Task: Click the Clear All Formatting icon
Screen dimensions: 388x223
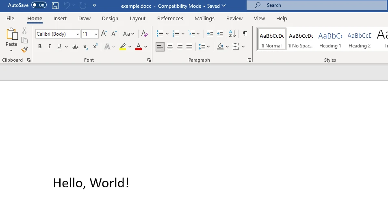Action: (144, 34)
